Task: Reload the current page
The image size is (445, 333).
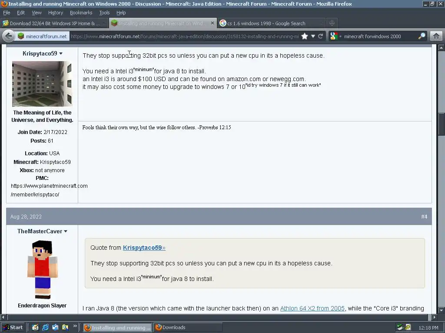Action: 321,36
